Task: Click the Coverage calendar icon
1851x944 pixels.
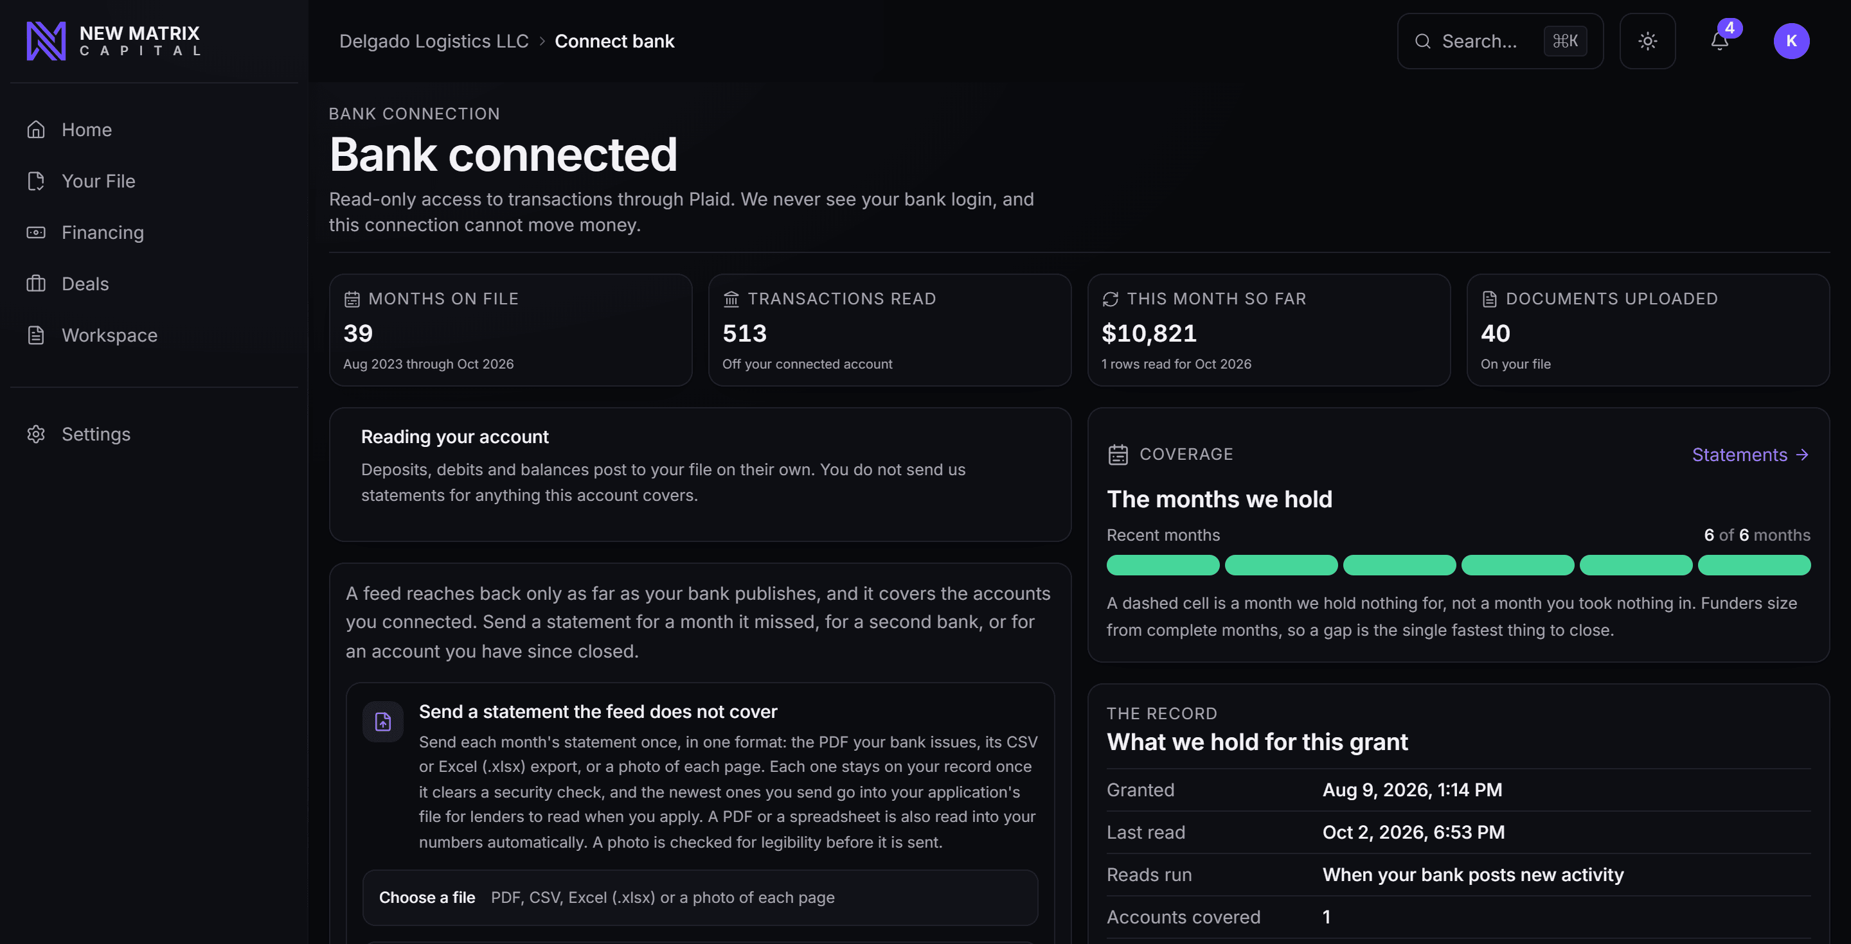Action: [x=1118, y=455]
